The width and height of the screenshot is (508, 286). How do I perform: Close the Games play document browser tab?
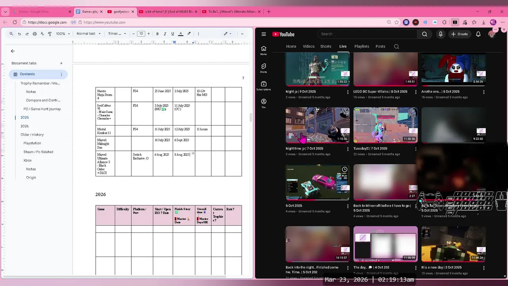(x=101, y=12)
